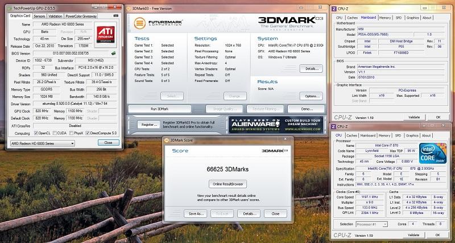This screenshot has width=455, height=243.
Task: Open the AMD Radeon HD 6800 Series dropdown
Action: tap(43, 143)
